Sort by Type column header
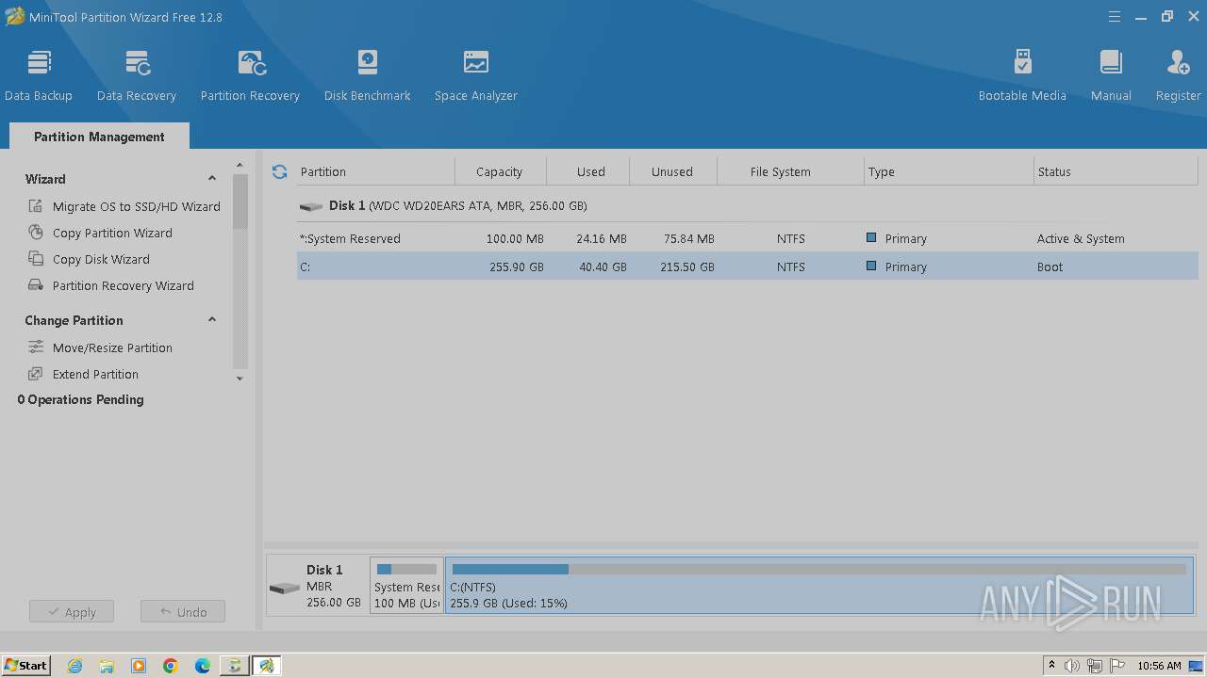Image resolution: width=1207 pixels, height=678 pixels. coord(949,171)
